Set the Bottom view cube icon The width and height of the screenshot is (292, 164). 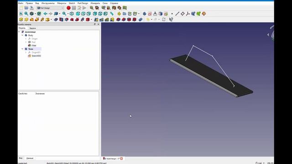point(100,14)
